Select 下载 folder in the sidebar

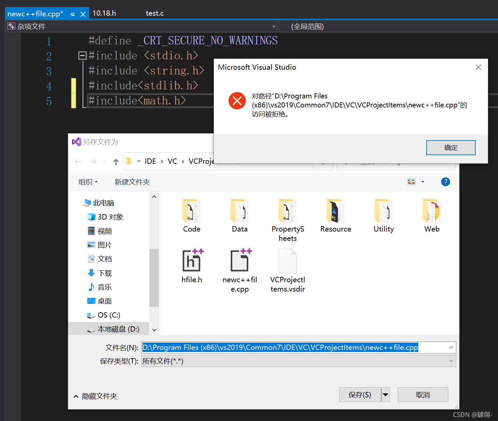coord(100,273)
